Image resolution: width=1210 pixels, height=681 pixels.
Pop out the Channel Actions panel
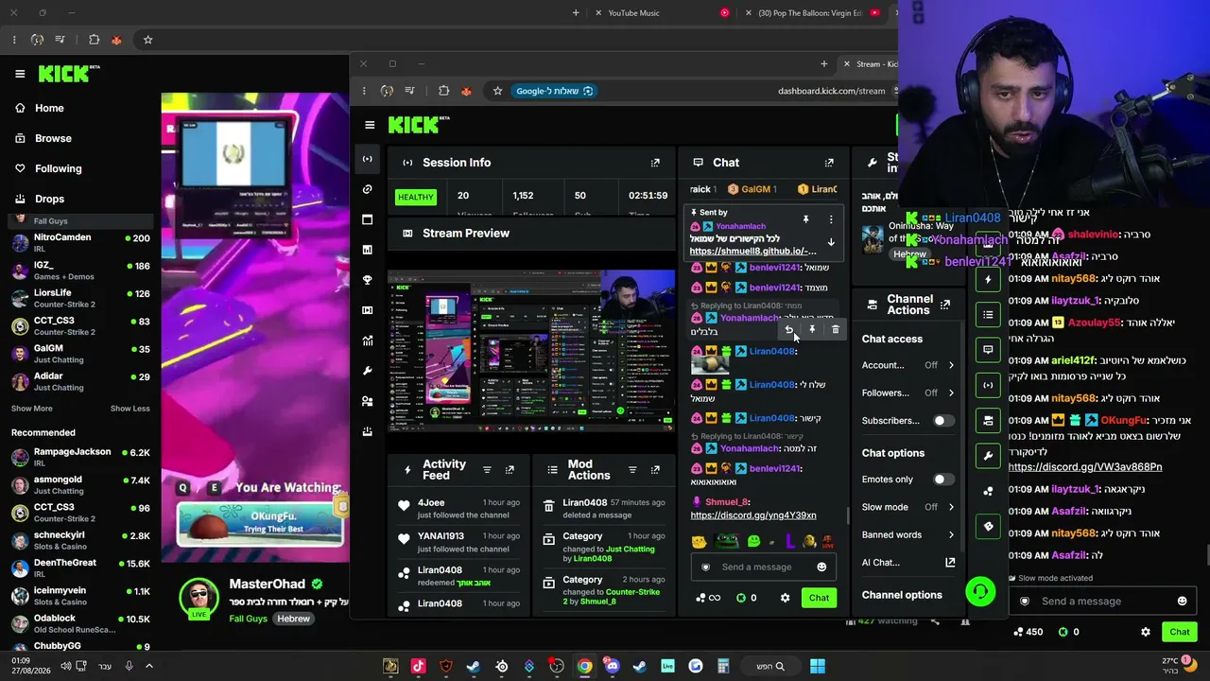(x=945, y=305)
